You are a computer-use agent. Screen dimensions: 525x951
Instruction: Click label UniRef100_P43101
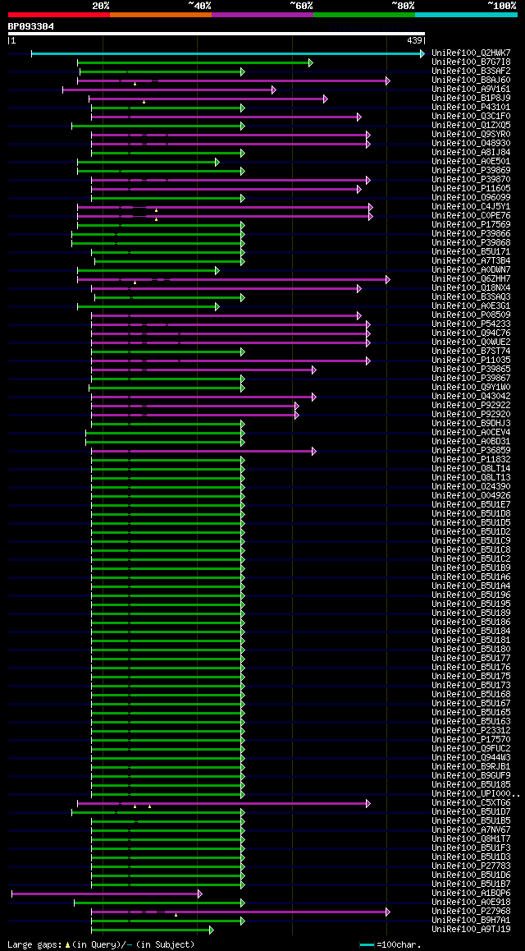click(471, 108)
